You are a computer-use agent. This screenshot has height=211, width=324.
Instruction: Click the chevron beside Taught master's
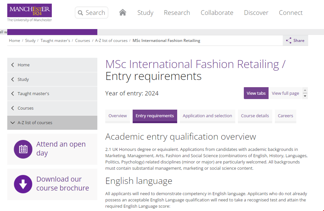tap(13, 94)
